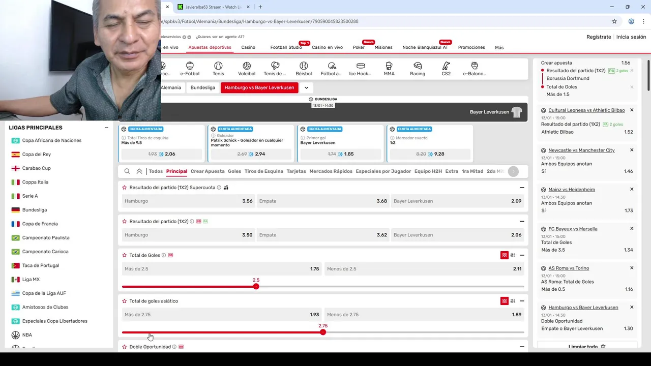Choose the Voleibol sport icon
Image resolution: width=651 pixels, height=366 pixels.
click(x=247, y=69)
